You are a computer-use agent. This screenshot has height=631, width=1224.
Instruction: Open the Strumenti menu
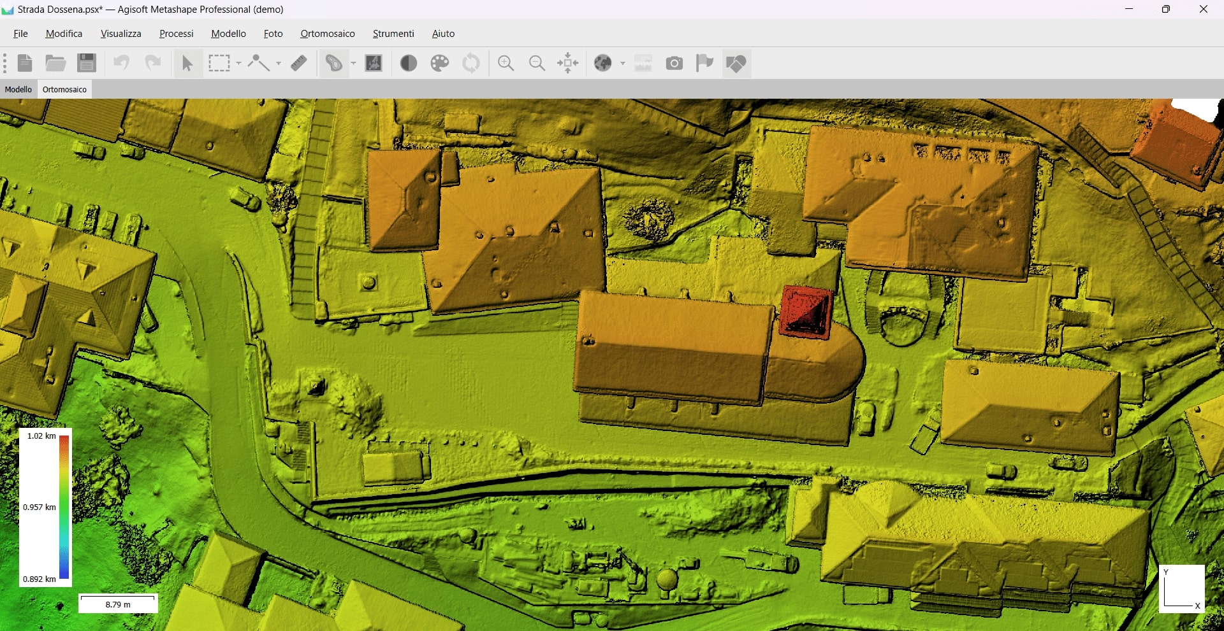click(393, 34)
